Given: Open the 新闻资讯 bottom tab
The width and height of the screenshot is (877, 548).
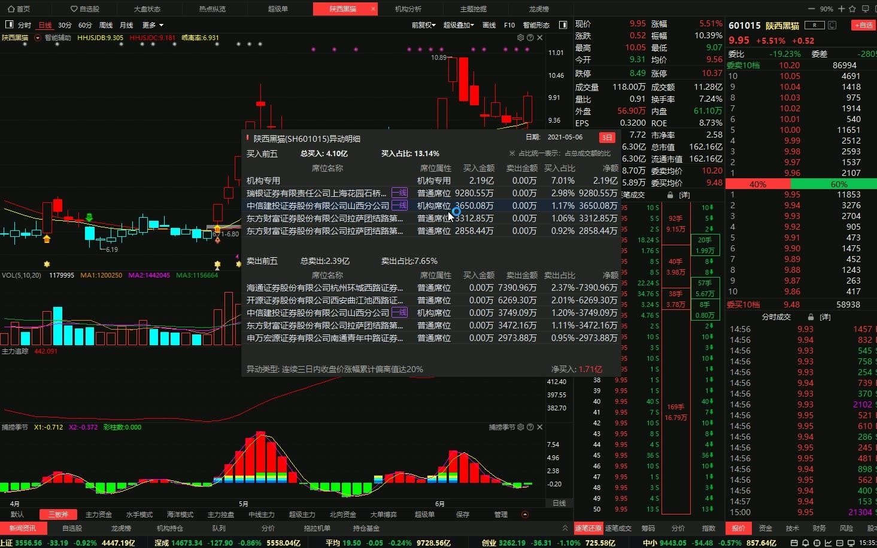Looking at the screenshot, I should (23, 528).
